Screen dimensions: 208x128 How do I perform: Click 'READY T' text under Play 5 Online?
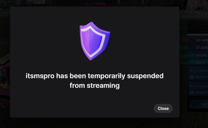click(x=201, y=93)
